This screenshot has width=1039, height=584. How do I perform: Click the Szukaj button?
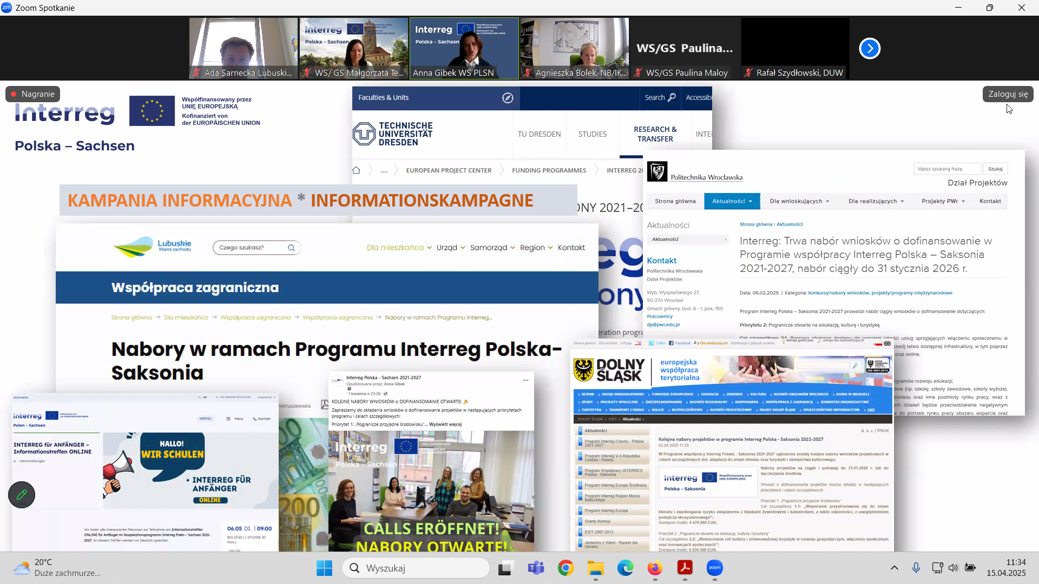pyautogui.click(x=995, y=169)
